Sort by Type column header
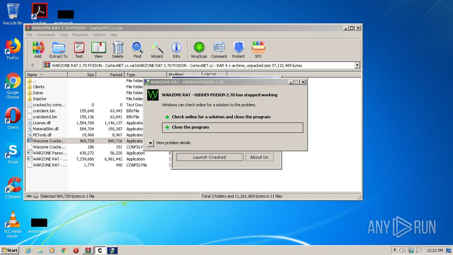The height and width of the screenshot is (255, 453). click(145, 75)
